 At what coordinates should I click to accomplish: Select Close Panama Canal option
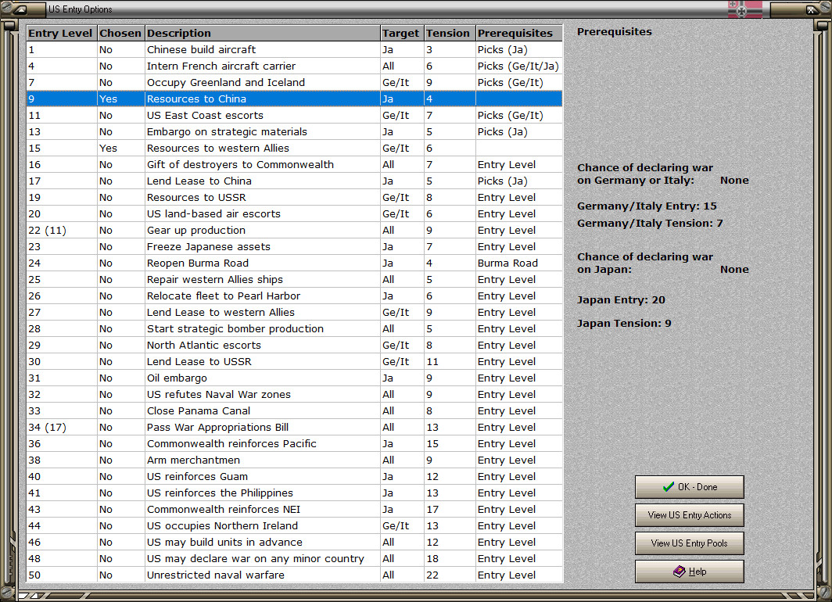[x=295, y=411]
